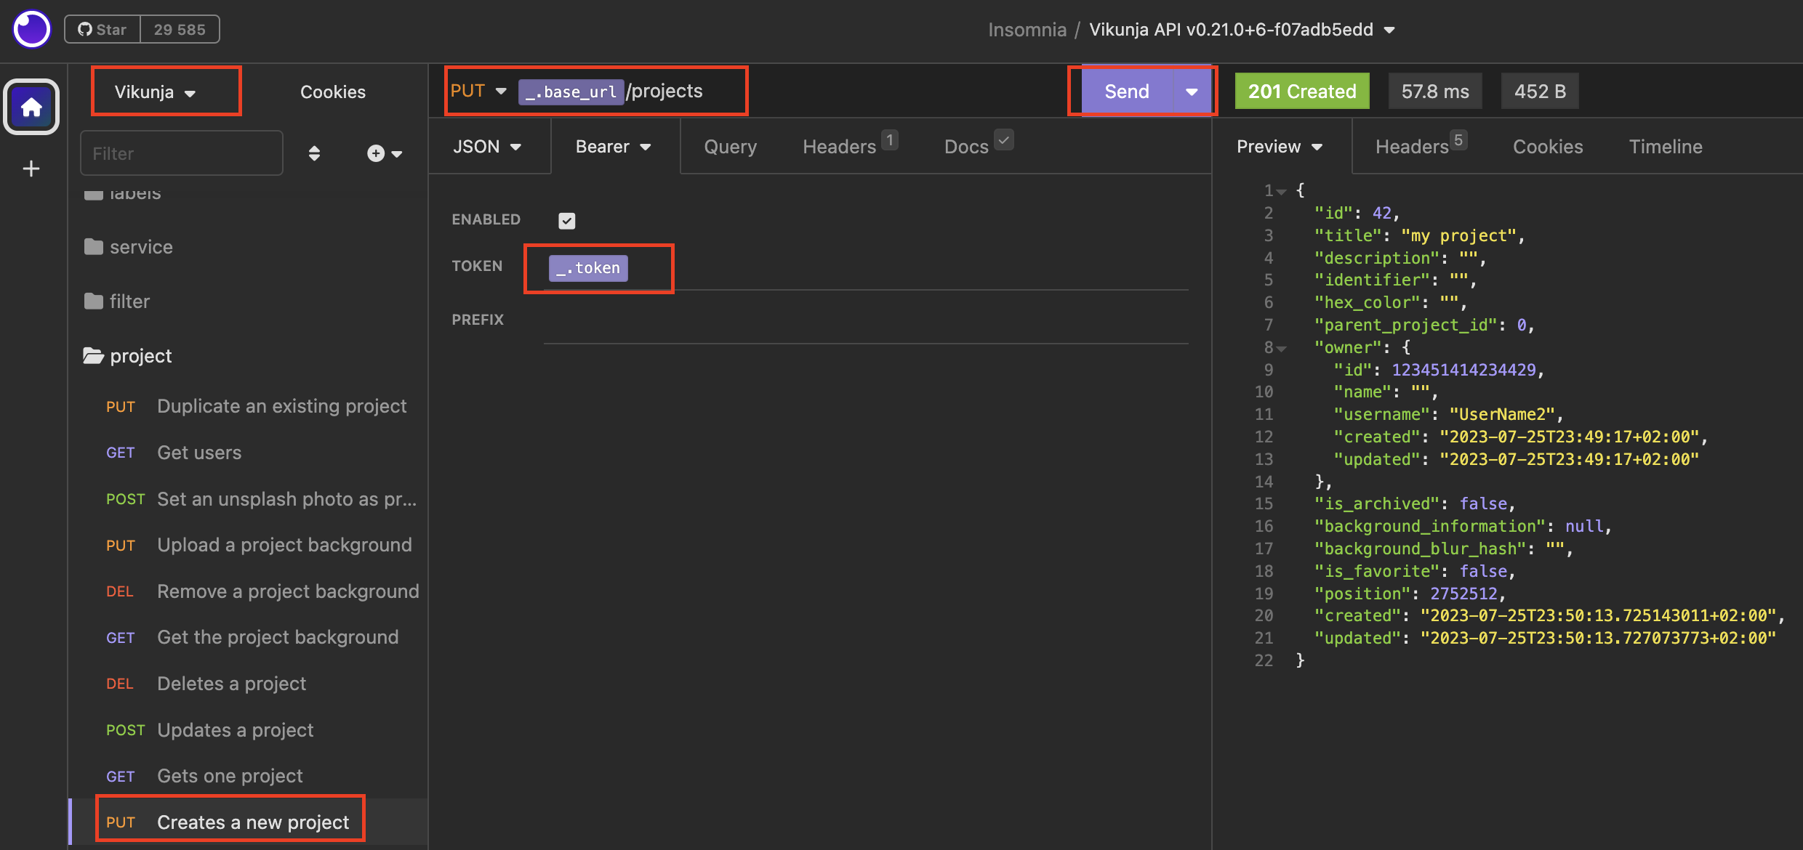Collapse the owner object at line 8

(1282, 349)
